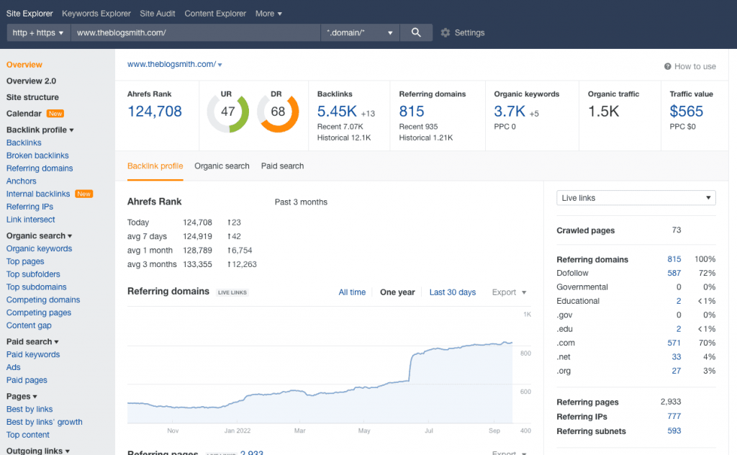
Task: Open Content Explorer in top menu
Action: click(x=215, y=14)
